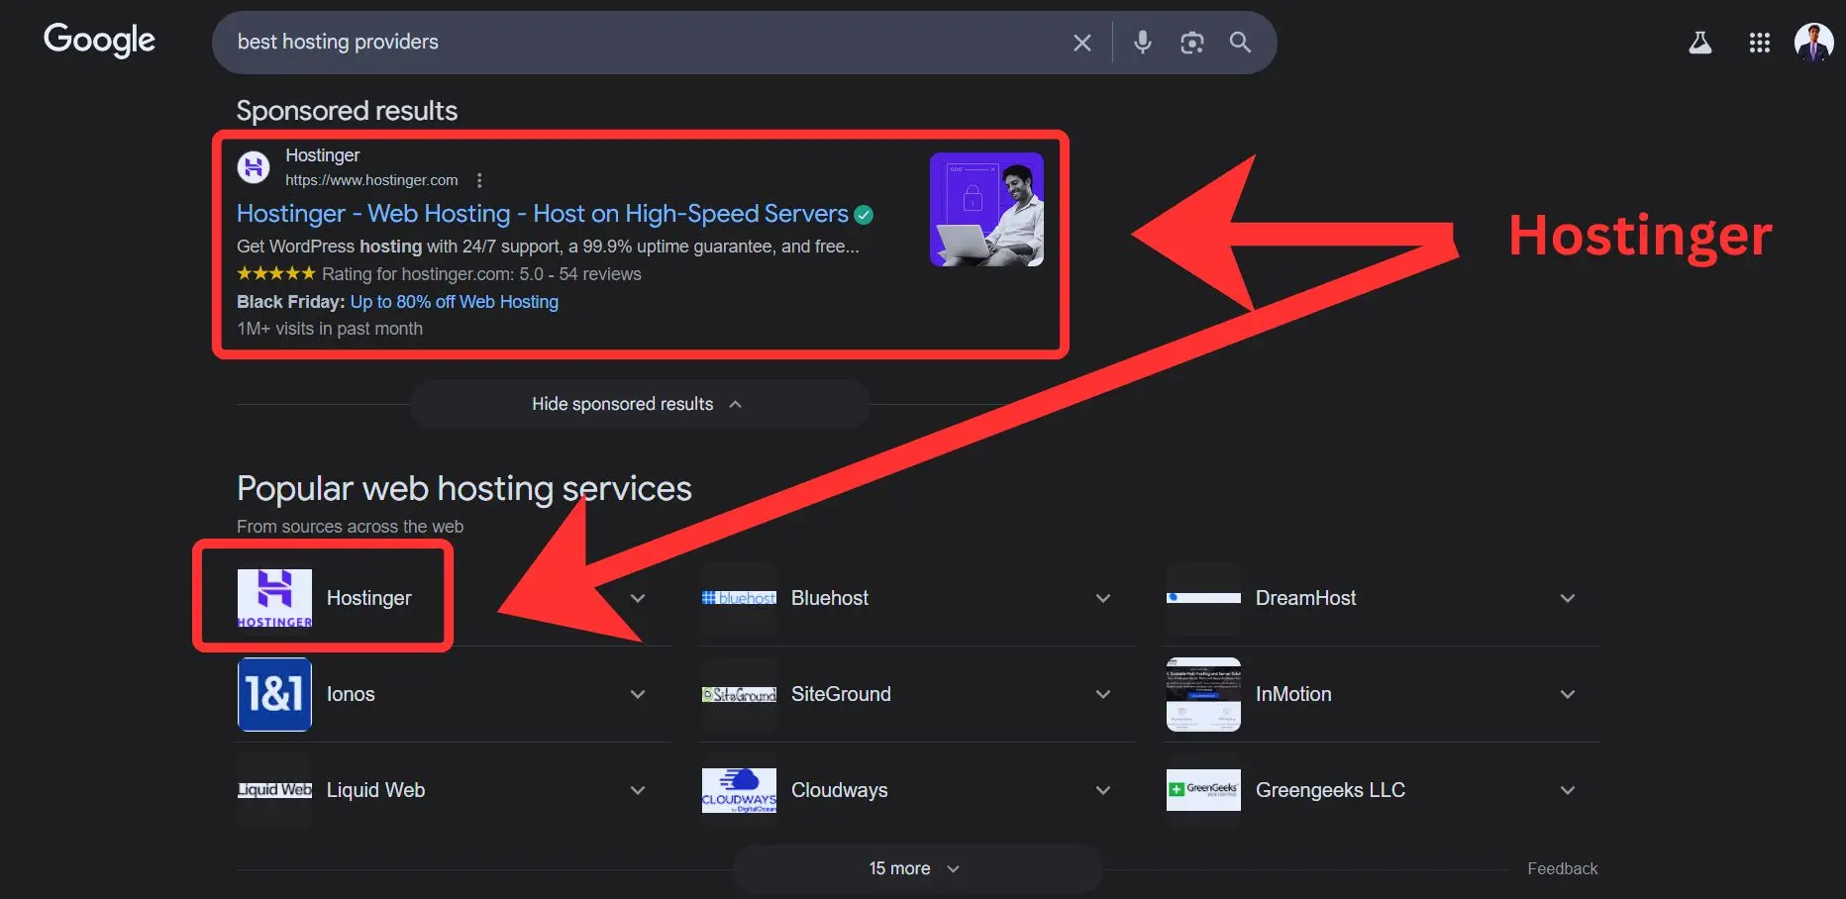Click the GreenGeeks logo
The image size is (1846, 899).
pos(1203,790)
